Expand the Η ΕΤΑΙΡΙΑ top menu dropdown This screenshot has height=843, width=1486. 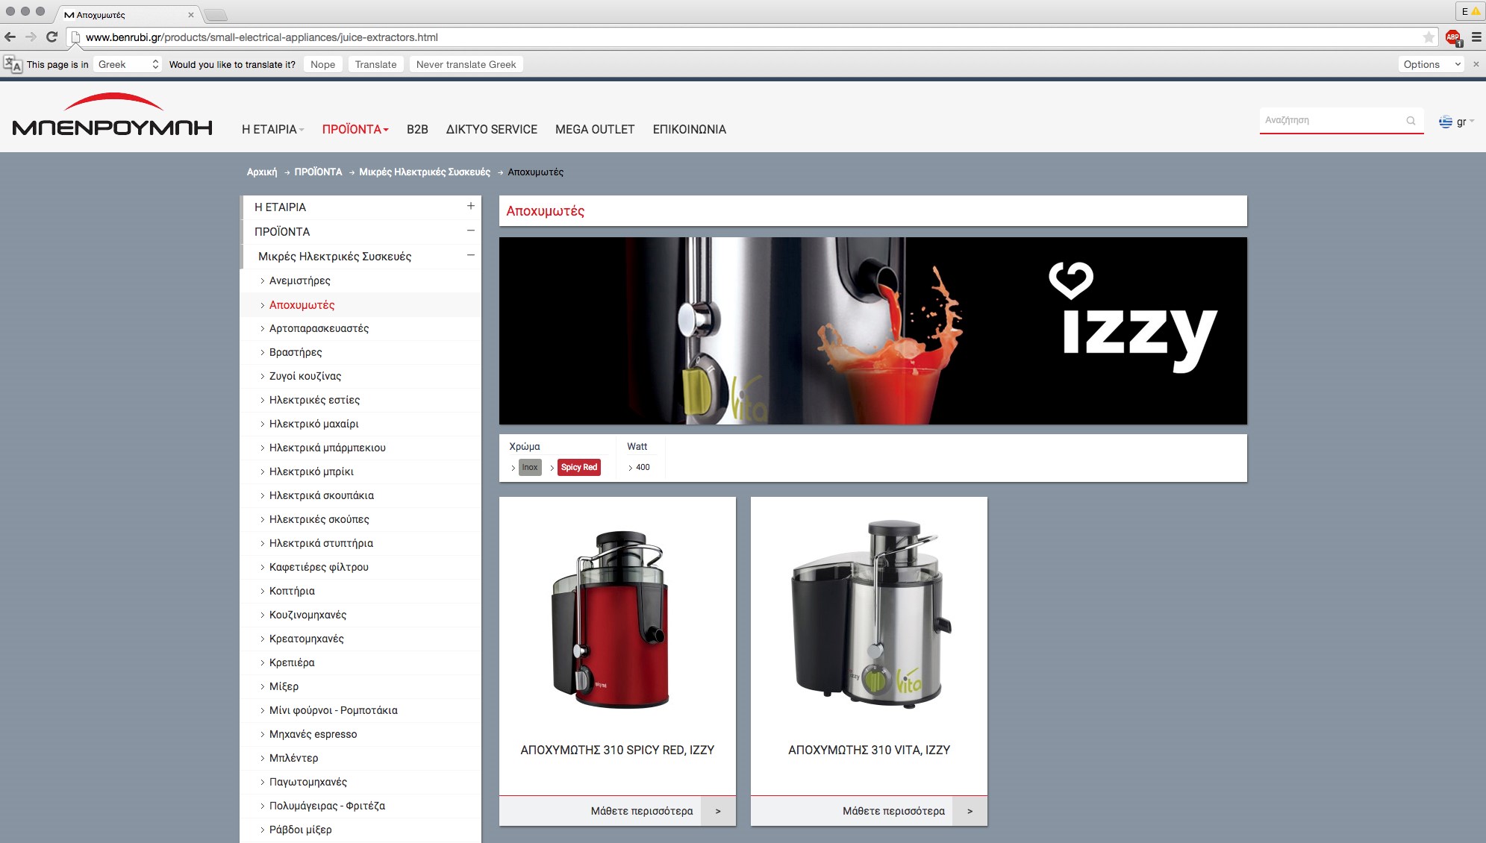pyautogui.click(x=272, y=129)
